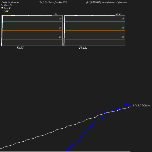152x152 pixels.
Task: Click the Fast K legend swatch
Action: 2,8
